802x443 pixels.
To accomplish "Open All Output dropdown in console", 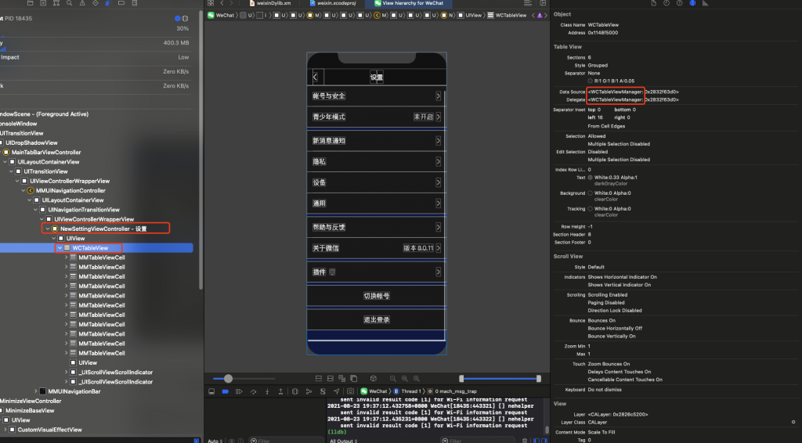I will (x=345, y=441).
